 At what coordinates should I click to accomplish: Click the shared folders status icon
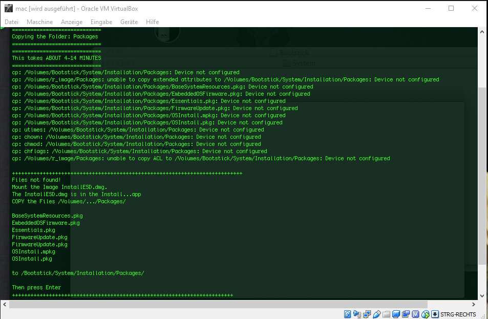tap(386, 314)
